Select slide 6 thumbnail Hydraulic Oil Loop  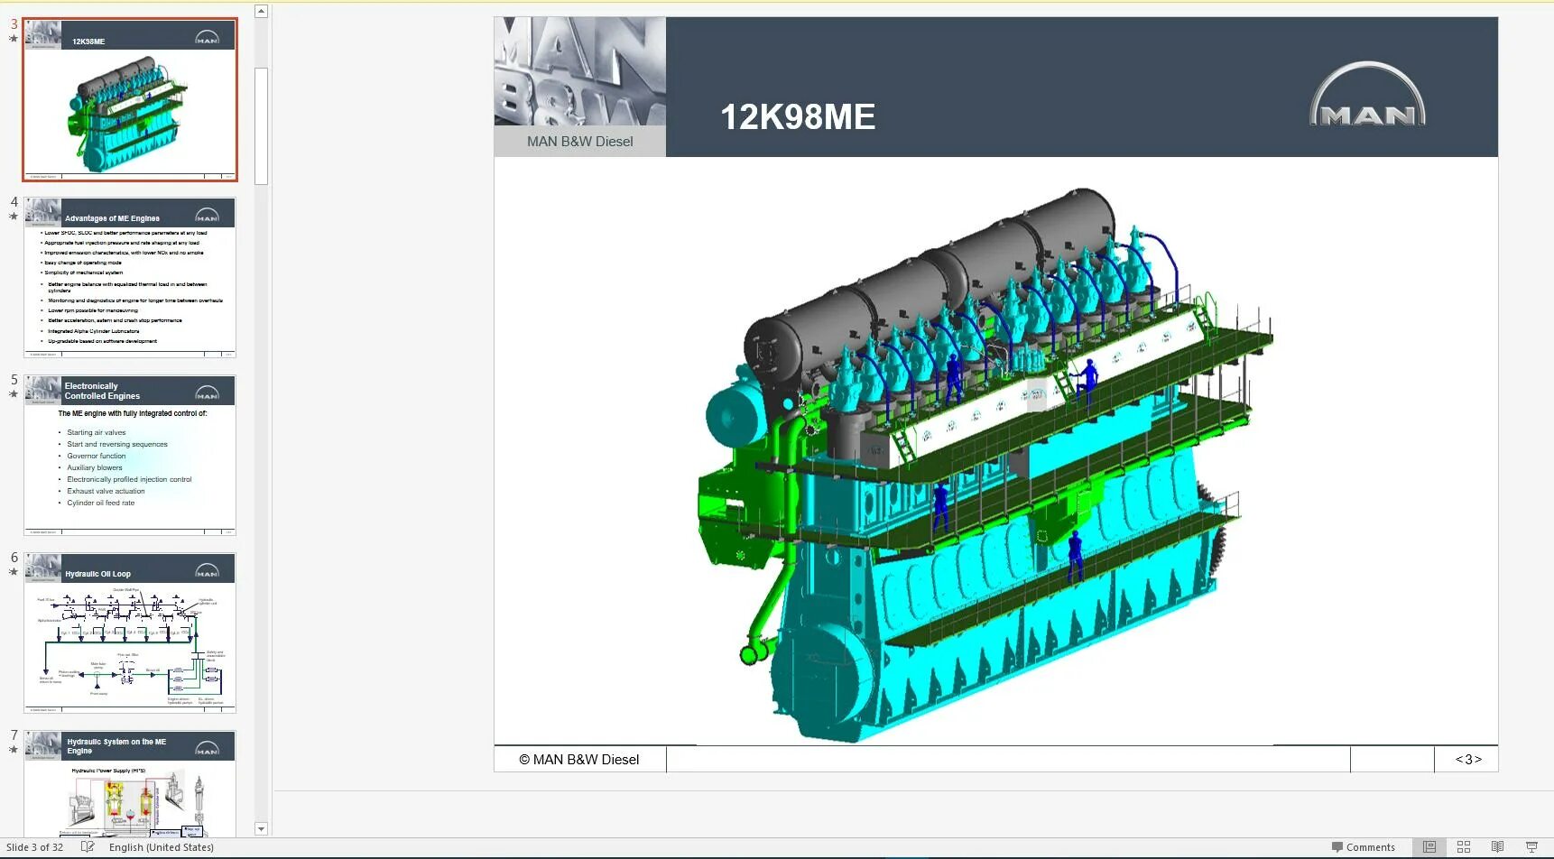(130, 633)
